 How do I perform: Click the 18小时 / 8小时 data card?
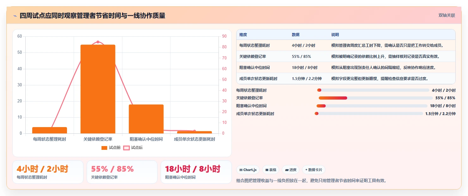[x=196, y=172]
